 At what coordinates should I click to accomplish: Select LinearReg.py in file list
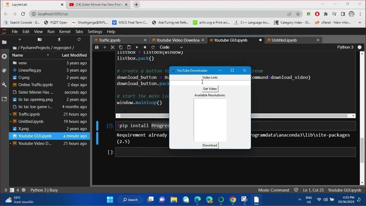tap(49, 70)
